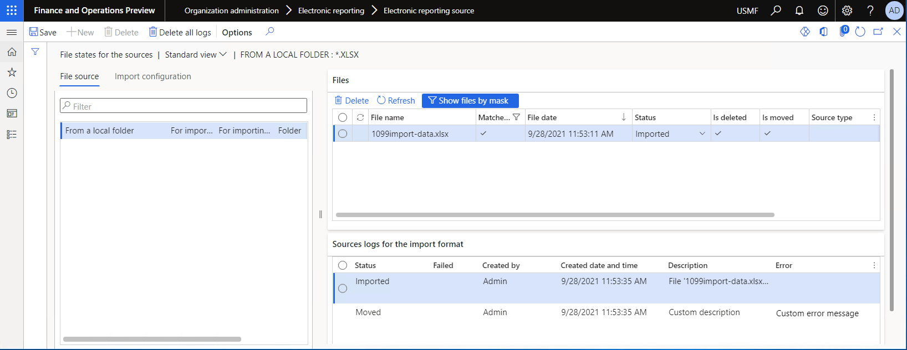Select From a local folder row
This screenshot has height=350, width=907.
[184, 131]
